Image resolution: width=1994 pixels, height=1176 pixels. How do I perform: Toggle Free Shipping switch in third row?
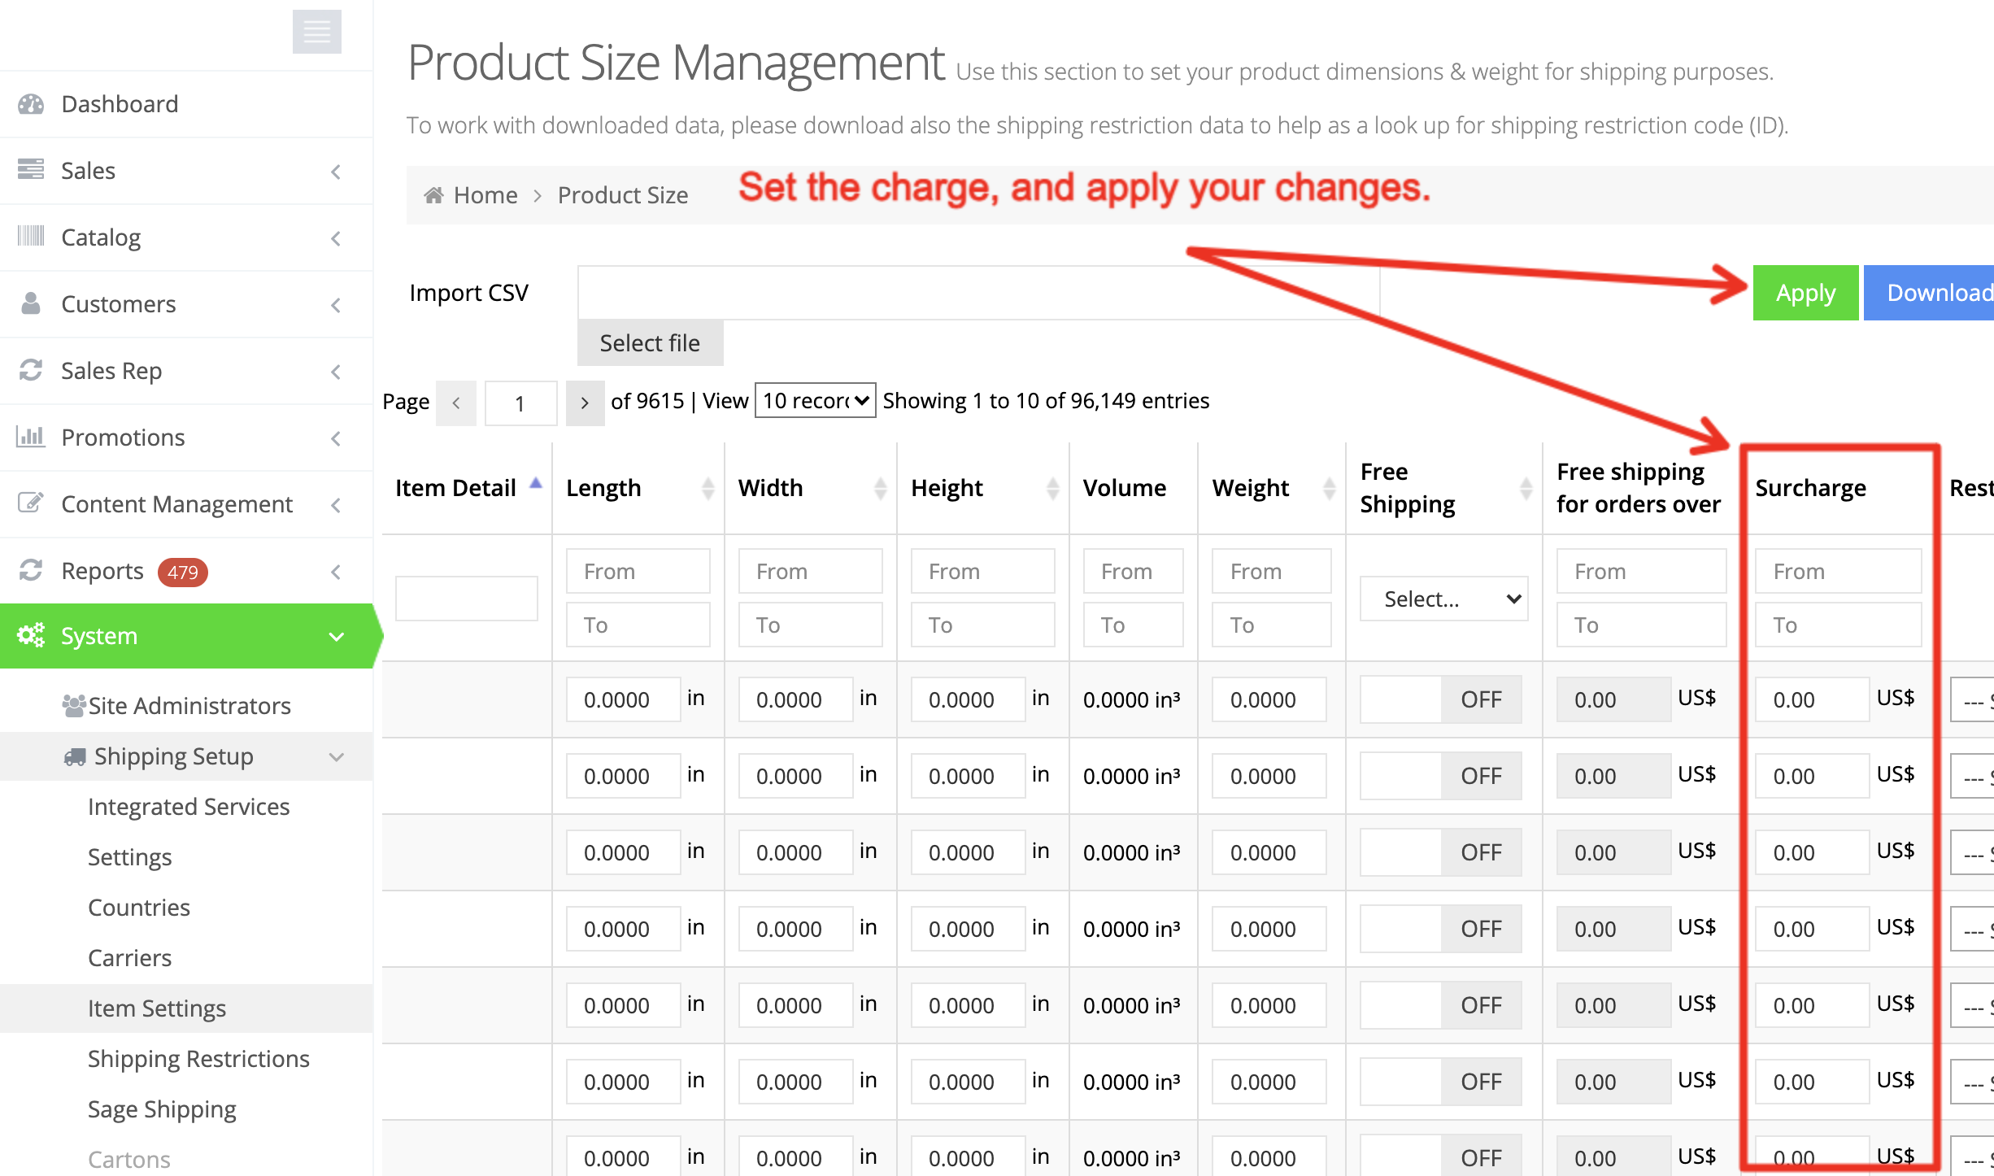coord(1440,852)
